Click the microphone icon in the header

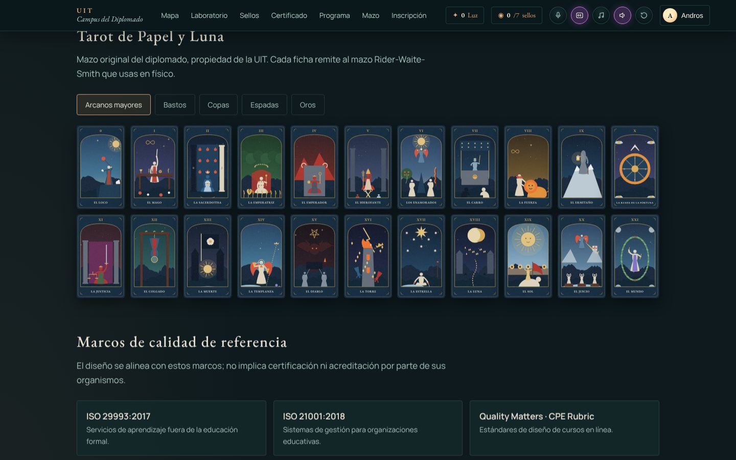[x=558, y=15]
